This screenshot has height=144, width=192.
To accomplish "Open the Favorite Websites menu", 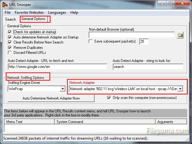I will pyautogui.click(x=29, y=13).
